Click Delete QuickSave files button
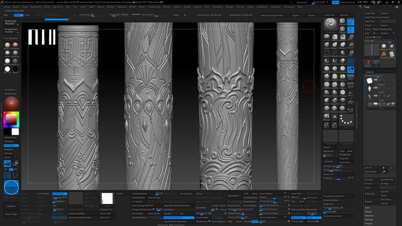Image resolution: width=402 pixels, height=226 pixels. (x=275, y=15)
